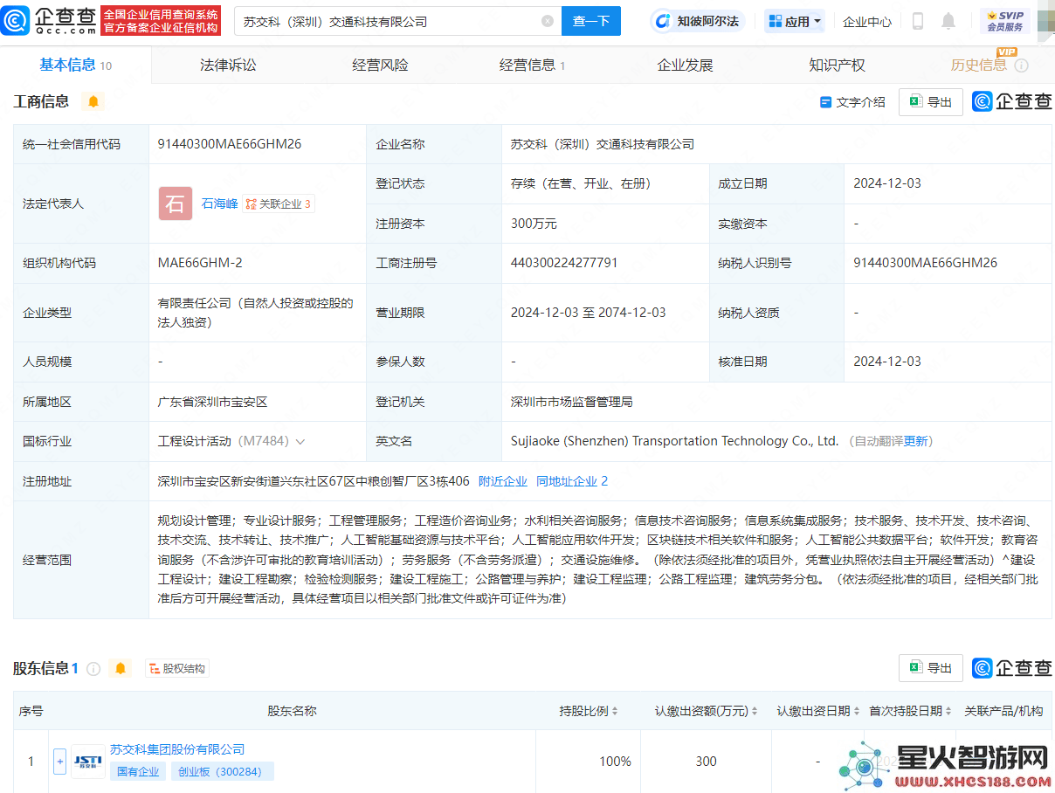Viewport: 1055px width, 793px height.
Task: Open 知彼阿尔法 feature
Action: pyautogui.click(x=698, y=21)
